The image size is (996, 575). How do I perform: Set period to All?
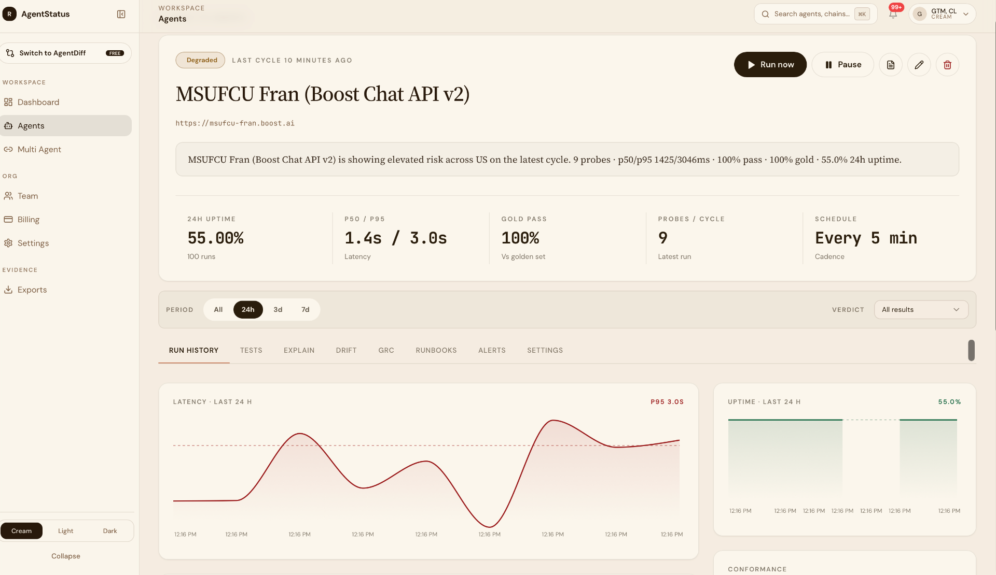pos(218,309)
